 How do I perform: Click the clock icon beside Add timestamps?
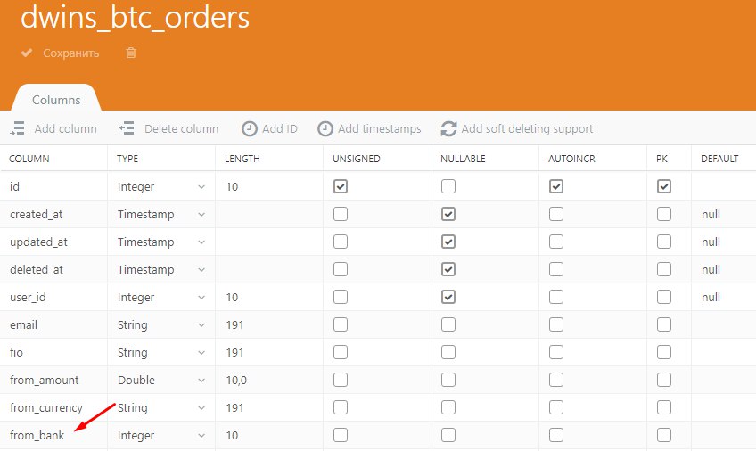325,128
